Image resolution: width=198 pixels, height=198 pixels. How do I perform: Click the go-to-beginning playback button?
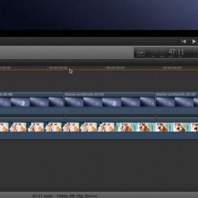click(184, 42)
